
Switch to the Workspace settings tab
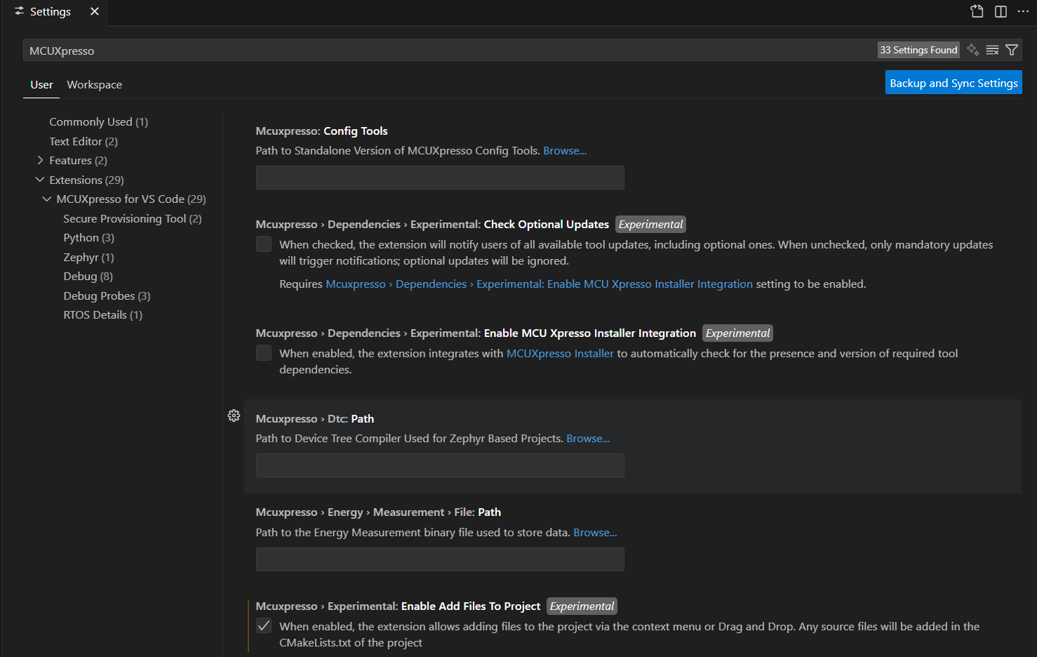click(x=94, y=85)
